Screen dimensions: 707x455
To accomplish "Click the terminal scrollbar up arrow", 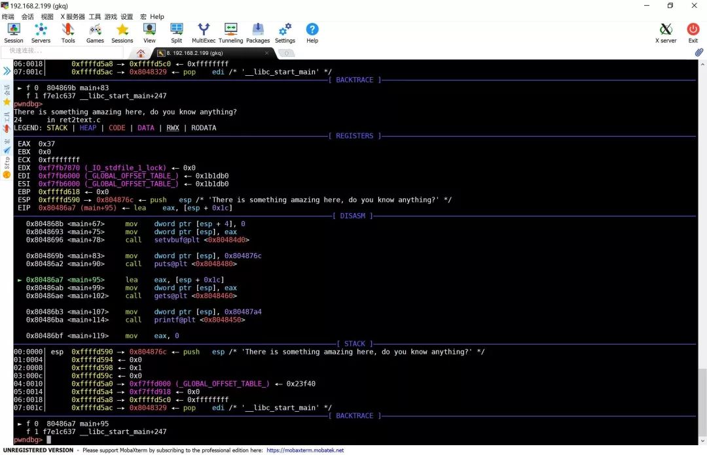I will [x=702, y=65].
